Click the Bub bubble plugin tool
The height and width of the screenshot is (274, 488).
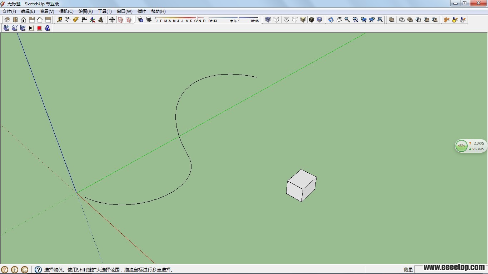[x=23, y=28]
